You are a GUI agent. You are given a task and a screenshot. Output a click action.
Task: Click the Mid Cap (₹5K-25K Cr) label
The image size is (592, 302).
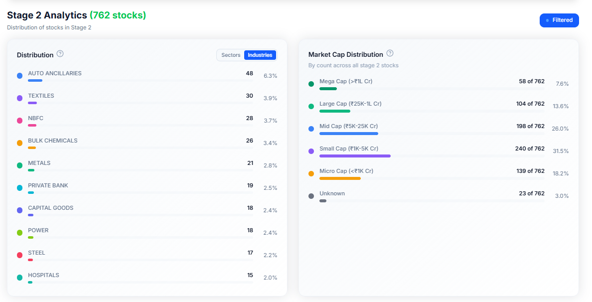point(348,126)
